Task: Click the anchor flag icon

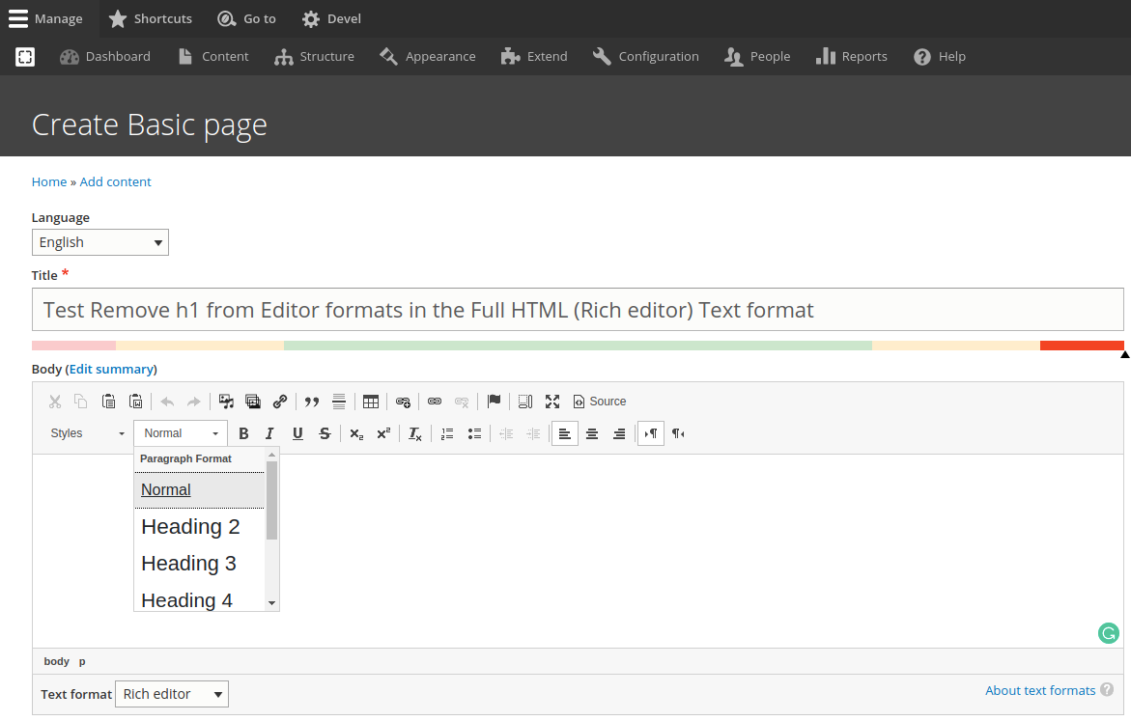Action: pyautogui.click(x=494, y=402)
